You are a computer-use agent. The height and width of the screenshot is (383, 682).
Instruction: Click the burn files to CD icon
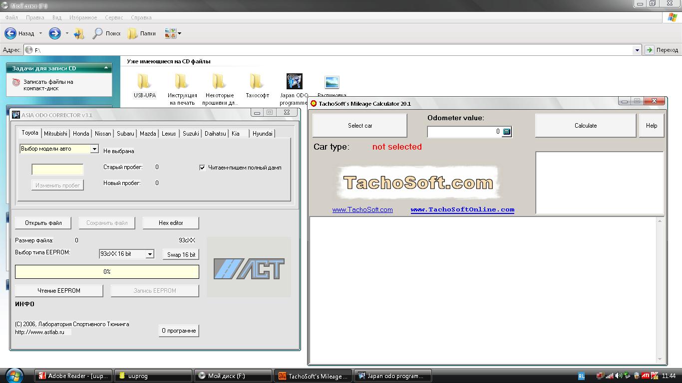(x=16, y=82)
